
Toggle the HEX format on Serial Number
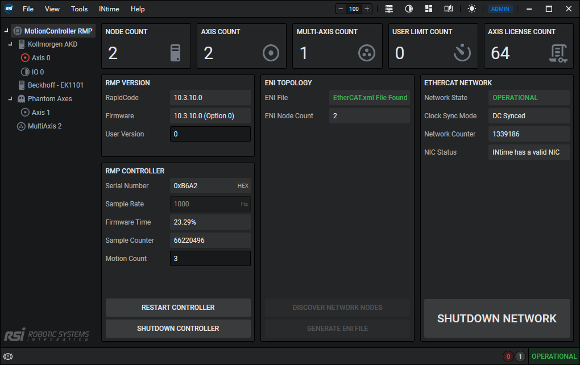pos(243,186)
